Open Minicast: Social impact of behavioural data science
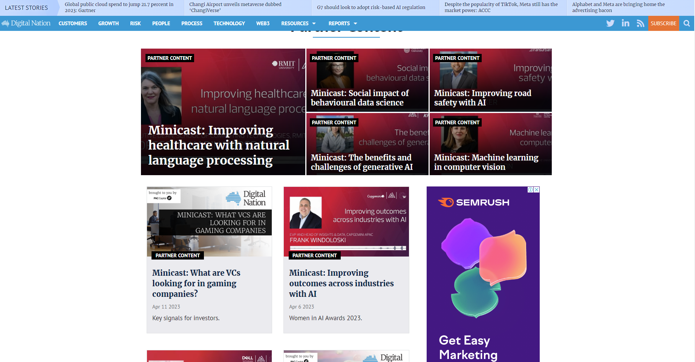 coord(367,80)
